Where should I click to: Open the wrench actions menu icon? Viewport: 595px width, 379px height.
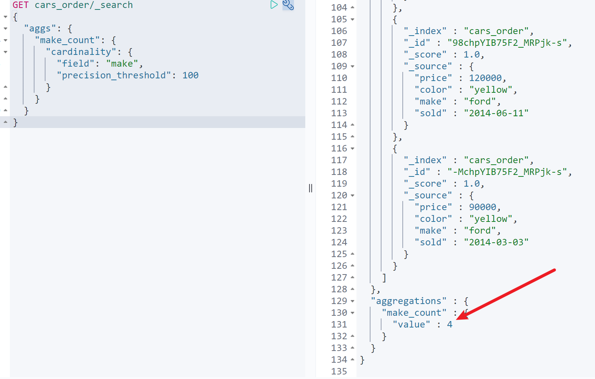(288, 5)
